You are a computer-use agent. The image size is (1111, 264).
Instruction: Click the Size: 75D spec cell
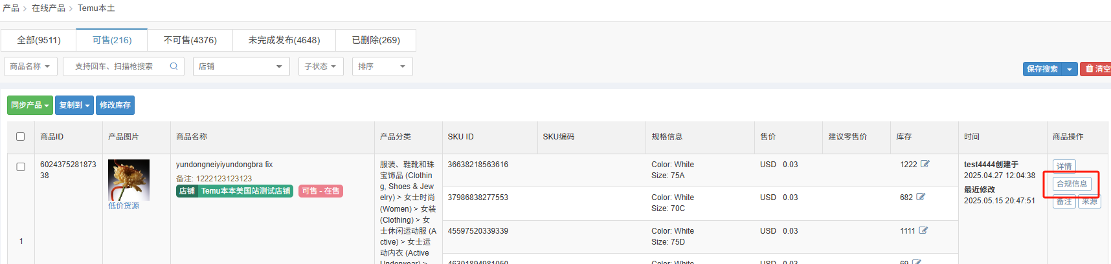668,242
